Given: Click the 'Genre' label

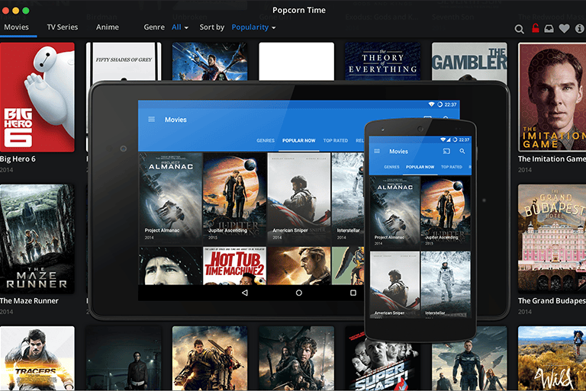Looking at the screenshot, I should 154,27.
